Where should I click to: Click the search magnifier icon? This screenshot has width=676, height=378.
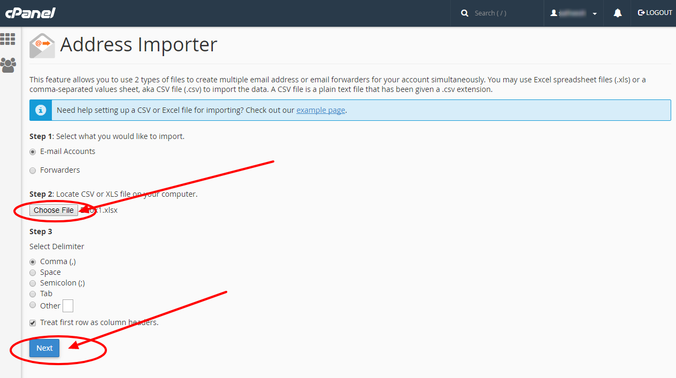click(465, 13)
